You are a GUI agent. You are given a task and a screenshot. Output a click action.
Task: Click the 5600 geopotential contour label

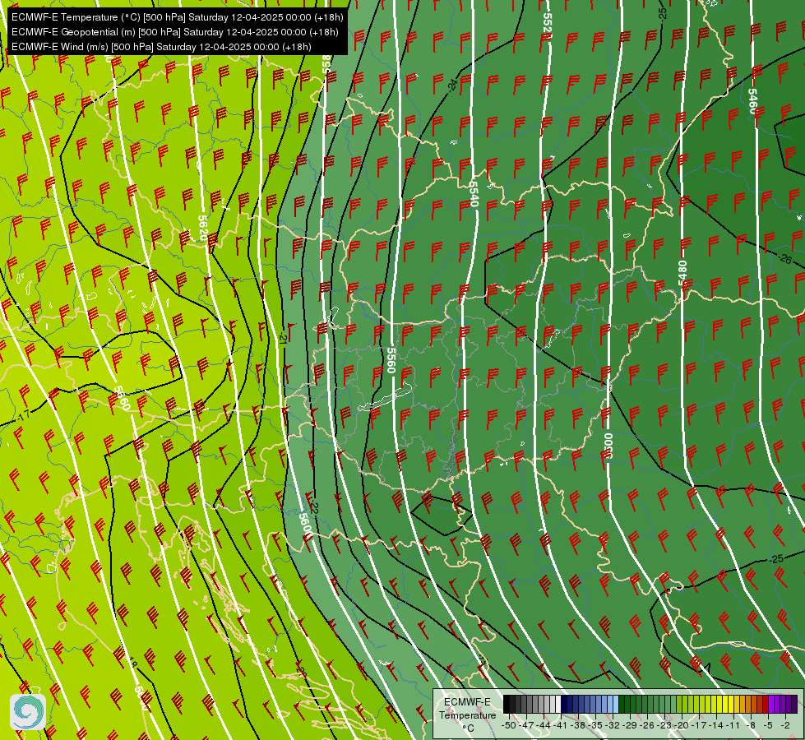[x=306, y=526]
